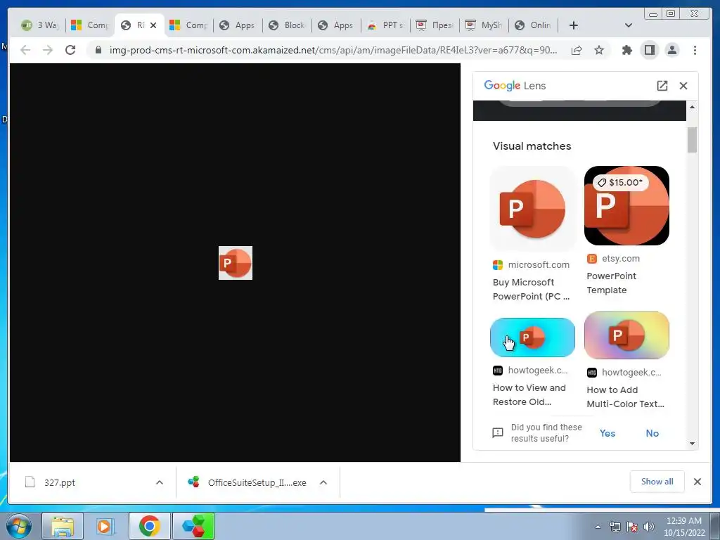Switch to the 'Block' tab

tap(287, 25)
